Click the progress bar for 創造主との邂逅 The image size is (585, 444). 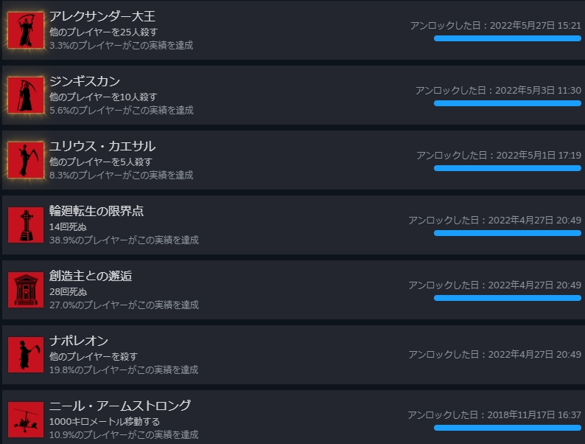pos(508,298)
